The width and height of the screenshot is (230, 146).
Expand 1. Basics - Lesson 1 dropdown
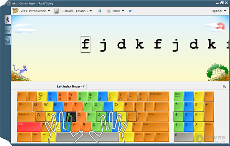pos(77,11)
